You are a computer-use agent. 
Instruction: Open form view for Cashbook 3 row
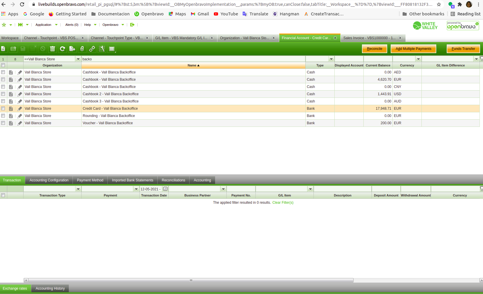[x=11, y=101]
